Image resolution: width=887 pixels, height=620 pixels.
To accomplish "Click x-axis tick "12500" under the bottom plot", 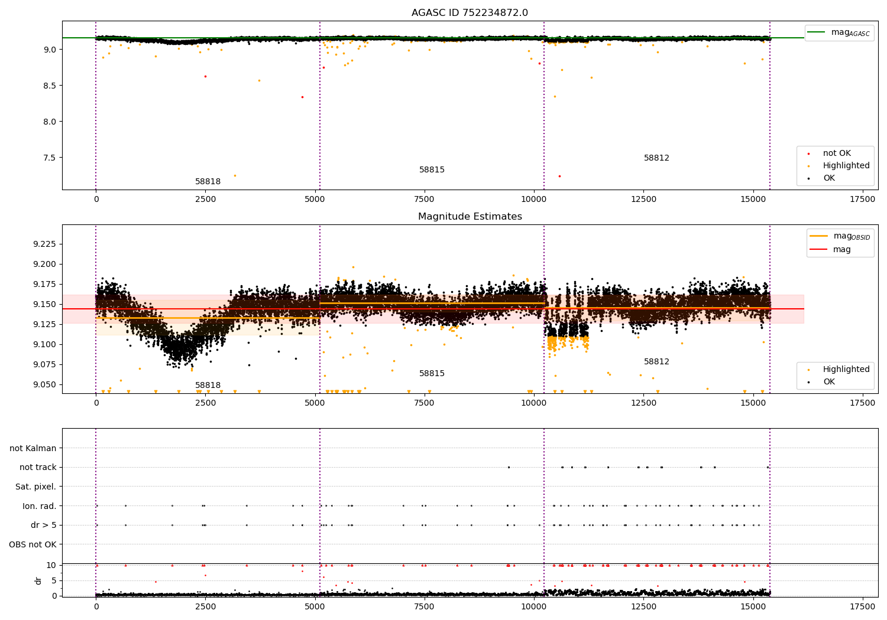I will [643, 606].
